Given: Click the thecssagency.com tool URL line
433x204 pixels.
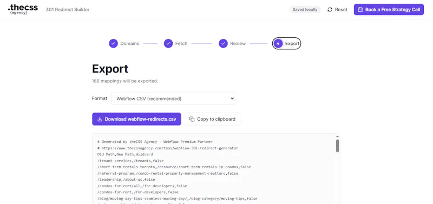Looking at the screenshot, I should [168, 148].
